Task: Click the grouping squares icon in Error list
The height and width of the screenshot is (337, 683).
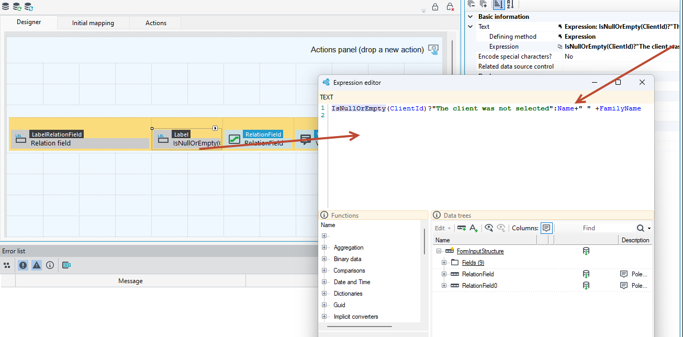Action: point(7,265)
